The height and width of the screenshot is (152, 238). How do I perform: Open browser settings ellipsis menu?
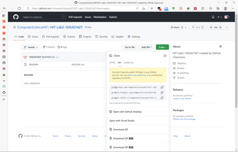tap(233, 8)
